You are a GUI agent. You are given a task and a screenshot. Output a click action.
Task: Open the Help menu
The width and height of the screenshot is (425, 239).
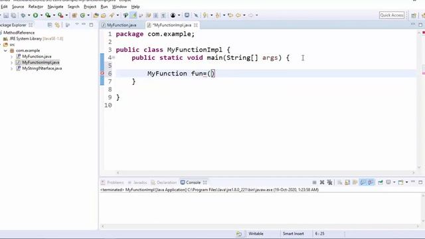tap(135, 7)
